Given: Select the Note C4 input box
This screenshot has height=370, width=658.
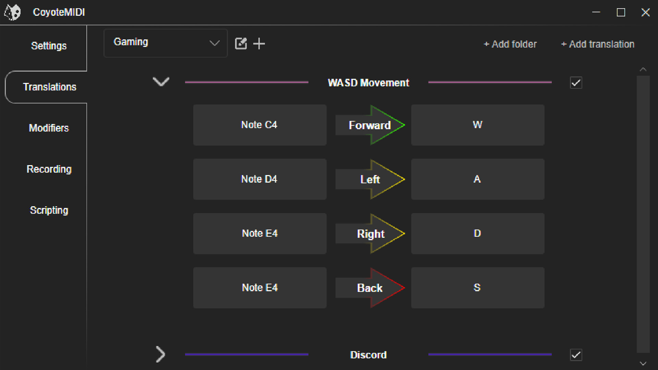Looking at the screenshot, I should (x=260, y=125).
